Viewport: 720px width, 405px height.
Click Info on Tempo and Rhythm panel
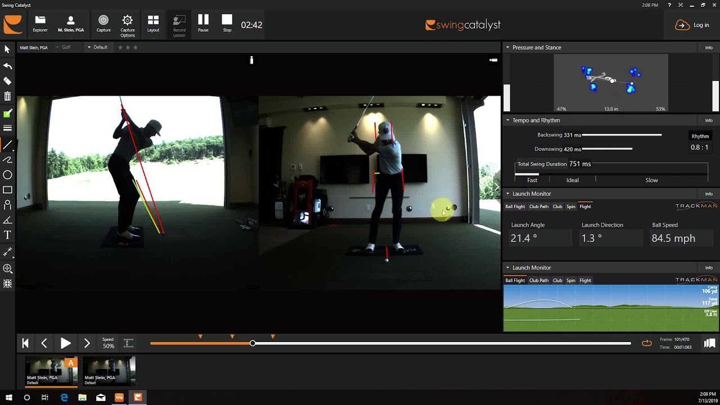(709, 120)
